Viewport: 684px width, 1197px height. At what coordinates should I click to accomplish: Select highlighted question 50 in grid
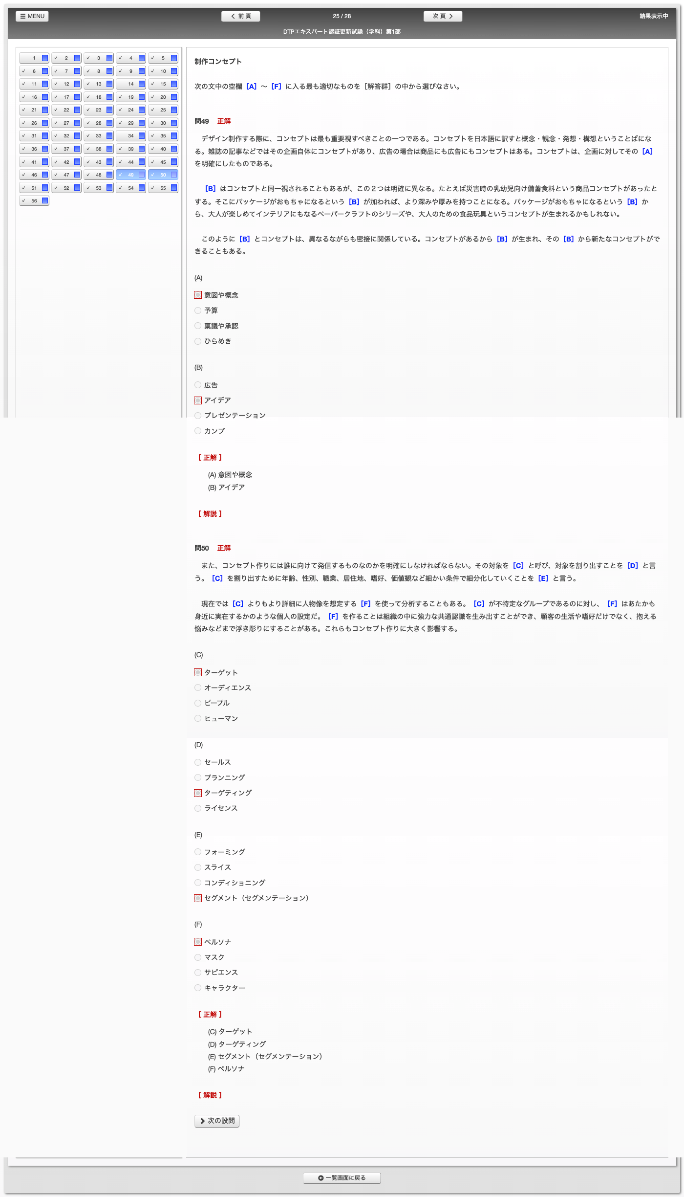[160, 175]
